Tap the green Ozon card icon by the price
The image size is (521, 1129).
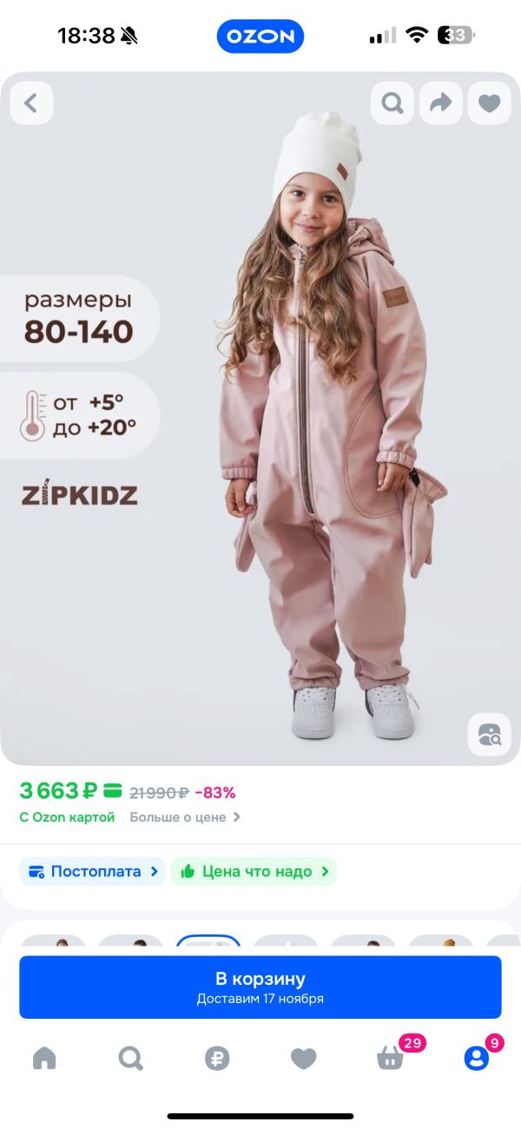point(113,791)
